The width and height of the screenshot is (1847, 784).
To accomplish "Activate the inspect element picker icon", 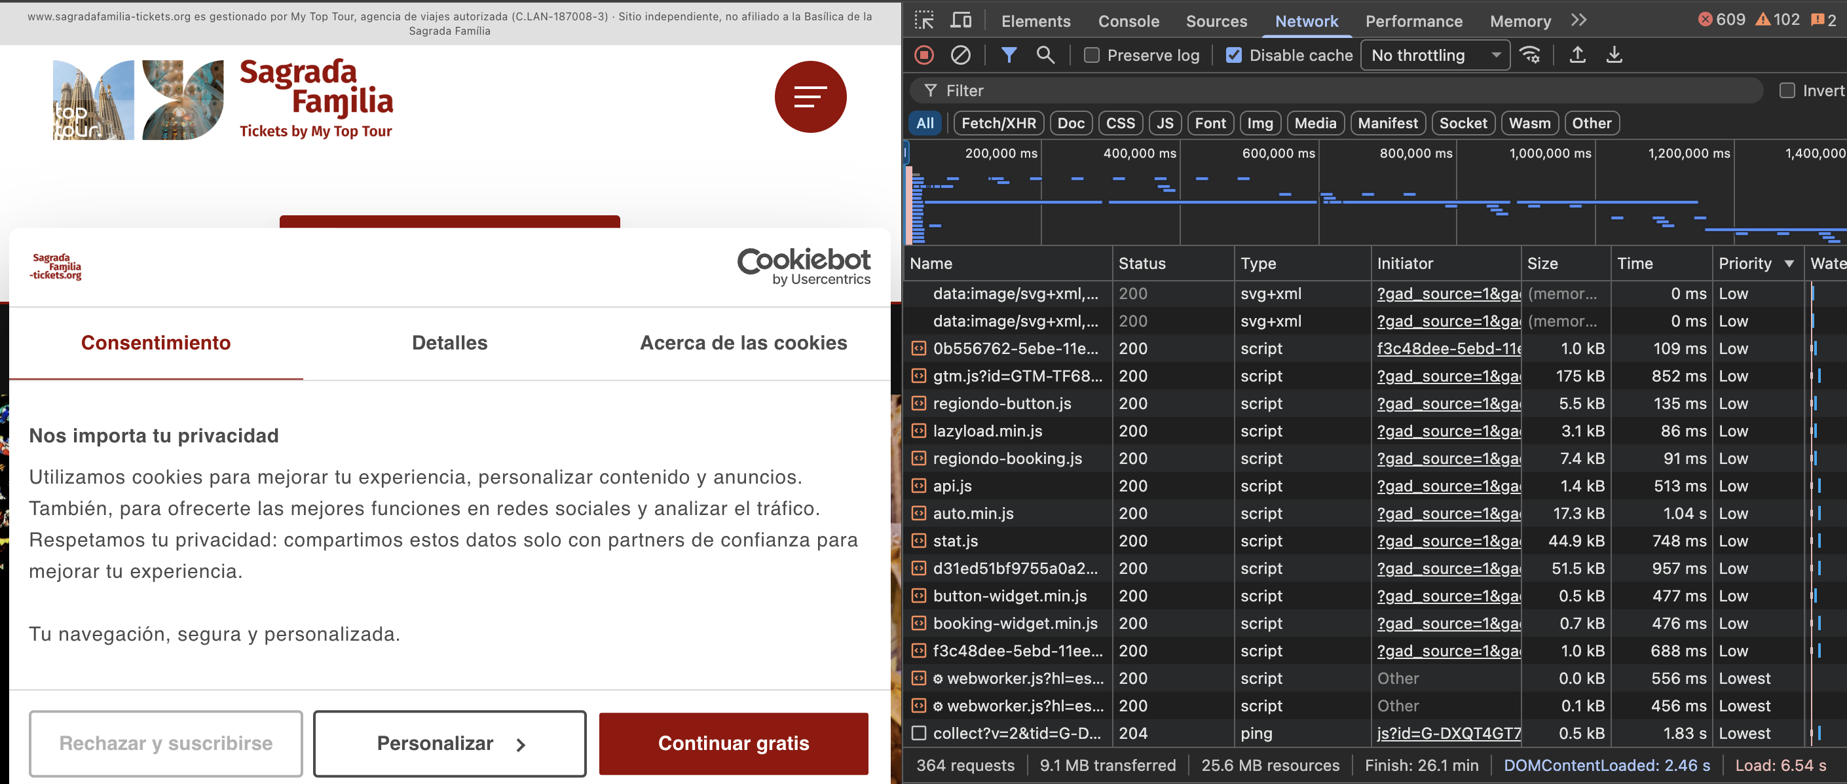I will click(x=924, y=20).
